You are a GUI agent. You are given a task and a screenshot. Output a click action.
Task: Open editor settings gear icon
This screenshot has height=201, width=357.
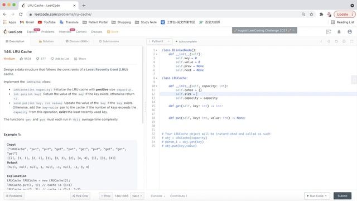point(344,41)
